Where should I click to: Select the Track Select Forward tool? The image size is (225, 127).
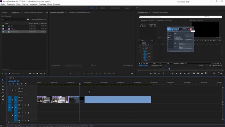coord(3,83)
